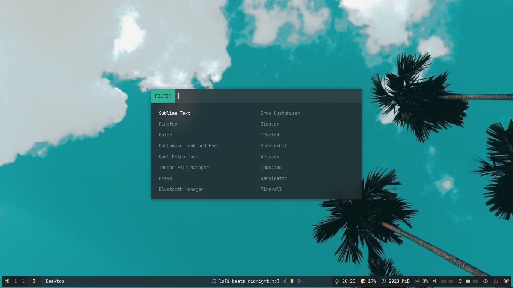This screenshot has height=288, width=513.
Task: Pause the current song
Action: [x=292, y=281]
